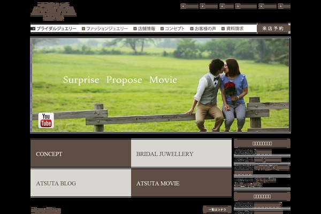
Task: Click the 来店予約 reservation button
Action: coord(273,28)
